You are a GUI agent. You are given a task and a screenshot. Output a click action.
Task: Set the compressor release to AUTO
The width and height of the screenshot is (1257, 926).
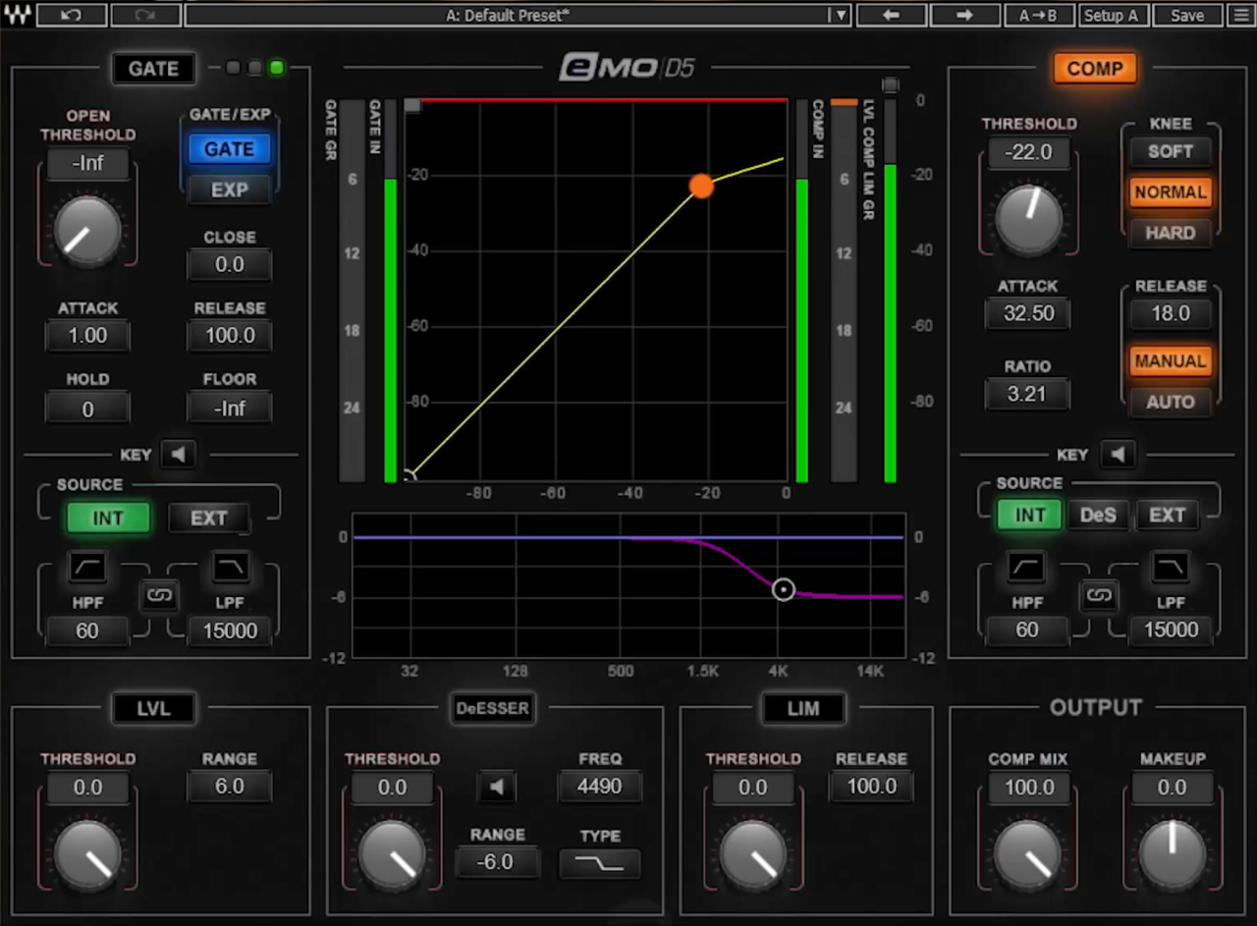click(1170, 402)
